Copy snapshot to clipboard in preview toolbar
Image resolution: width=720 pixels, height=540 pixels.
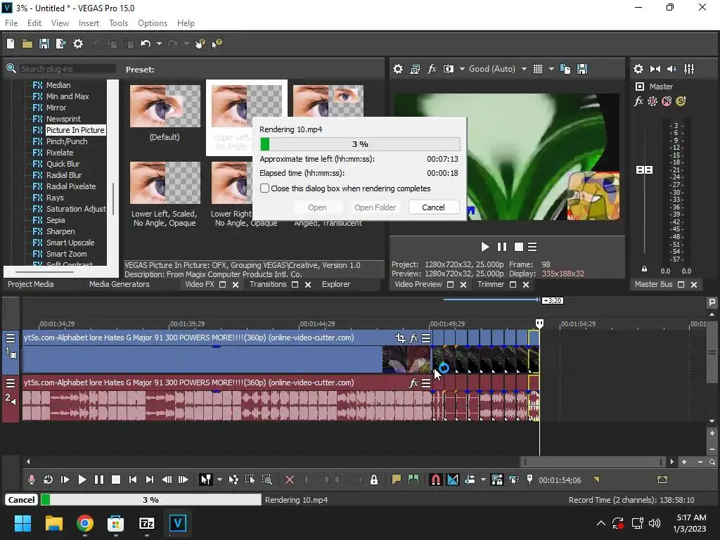tap(565, 69)
